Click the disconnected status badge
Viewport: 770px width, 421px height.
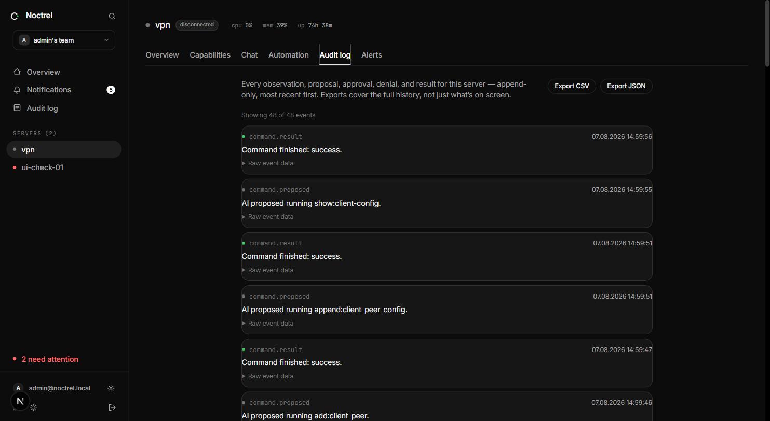point(197,25)
